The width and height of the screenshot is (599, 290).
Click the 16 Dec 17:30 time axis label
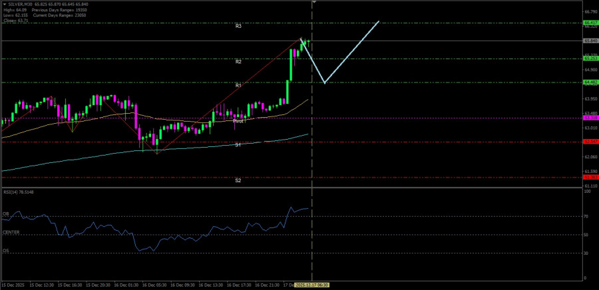[239, 285]
